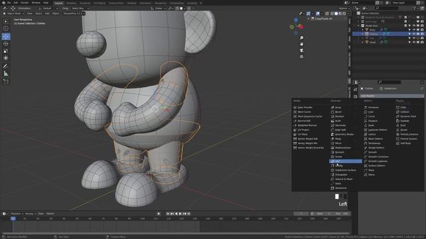Activate the Transform tool
The width and height of the screenshot is (426, 239).
click(6, 58)
